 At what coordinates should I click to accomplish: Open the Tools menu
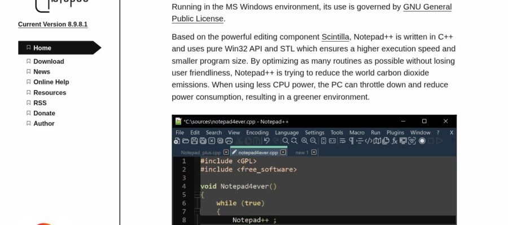click(336, 133)
